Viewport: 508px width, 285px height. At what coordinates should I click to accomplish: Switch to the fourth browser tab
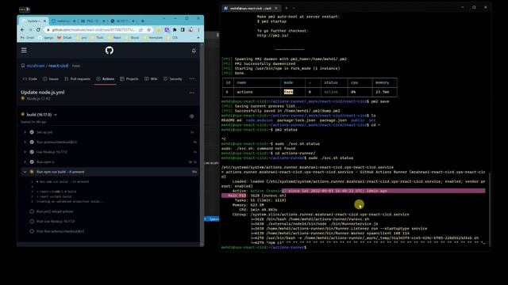click(122, 21)
